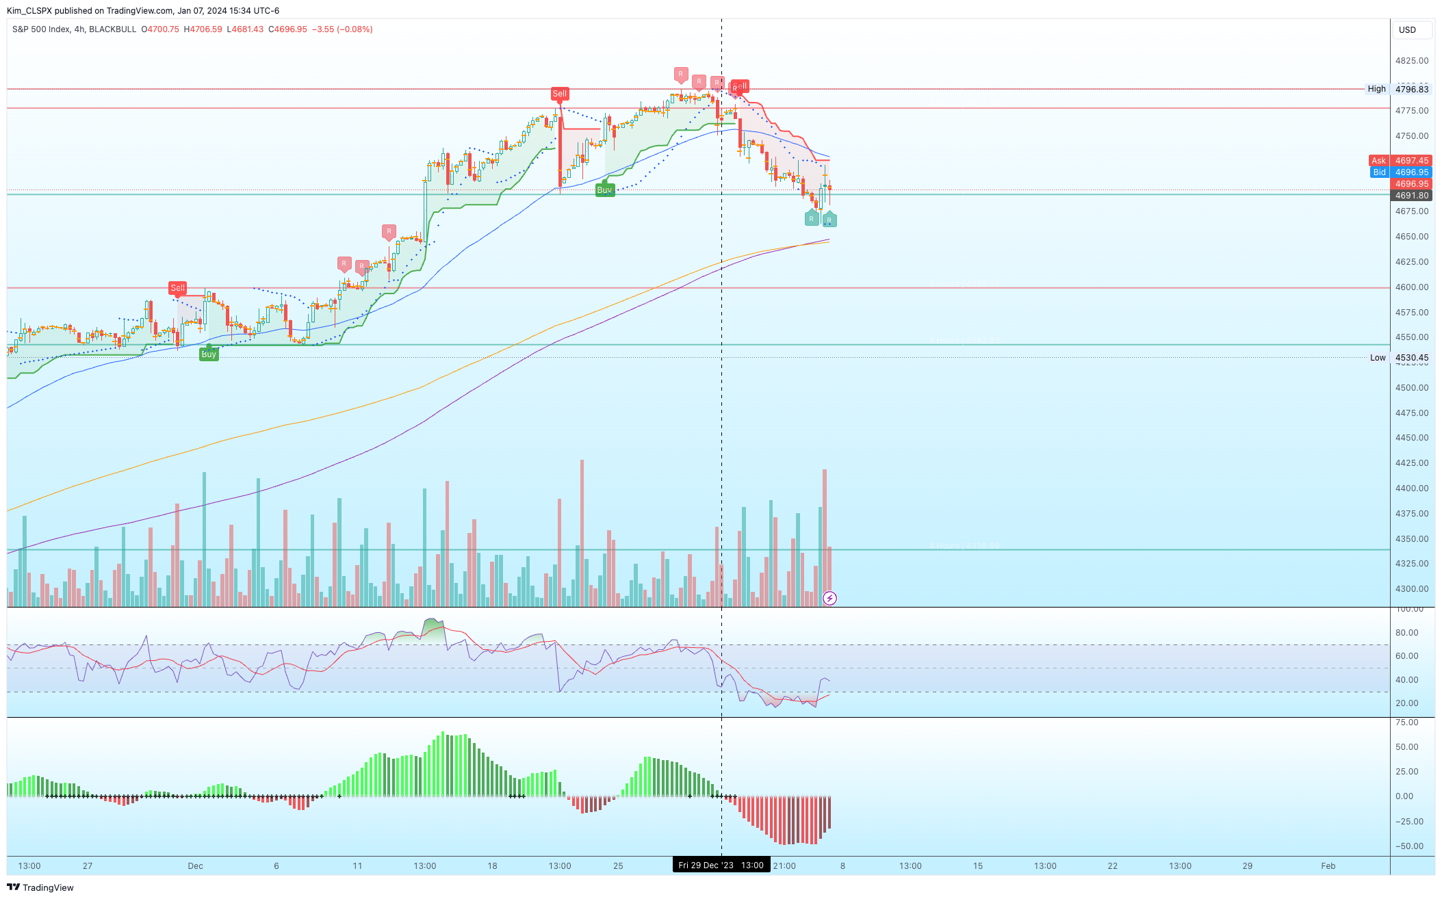Click the 18 date label on the time axis

coord(493,866)
